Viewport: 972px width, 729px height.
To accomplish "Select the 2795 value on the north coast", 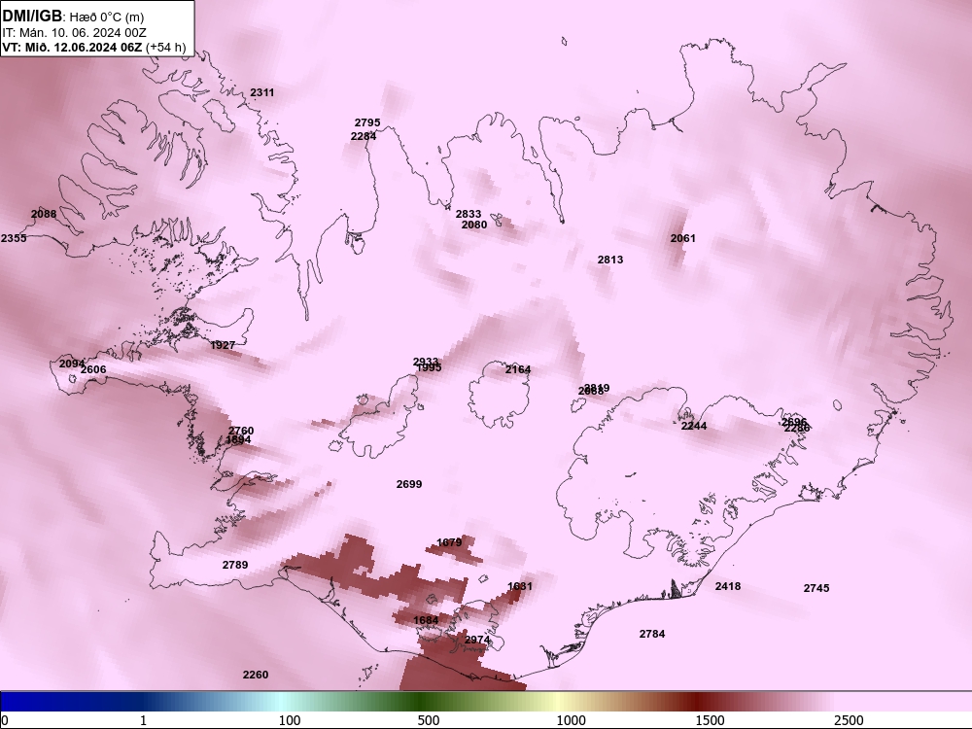I will [367, 122].
